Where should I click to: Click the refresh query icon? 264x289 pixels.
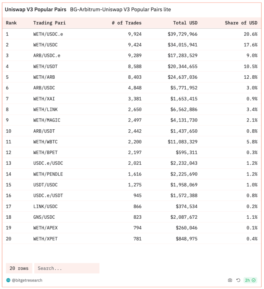point(238,280)
